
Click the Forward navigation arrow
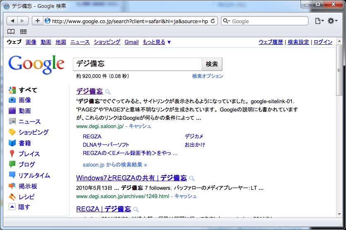pyautogui.click(x=23, y=21)
